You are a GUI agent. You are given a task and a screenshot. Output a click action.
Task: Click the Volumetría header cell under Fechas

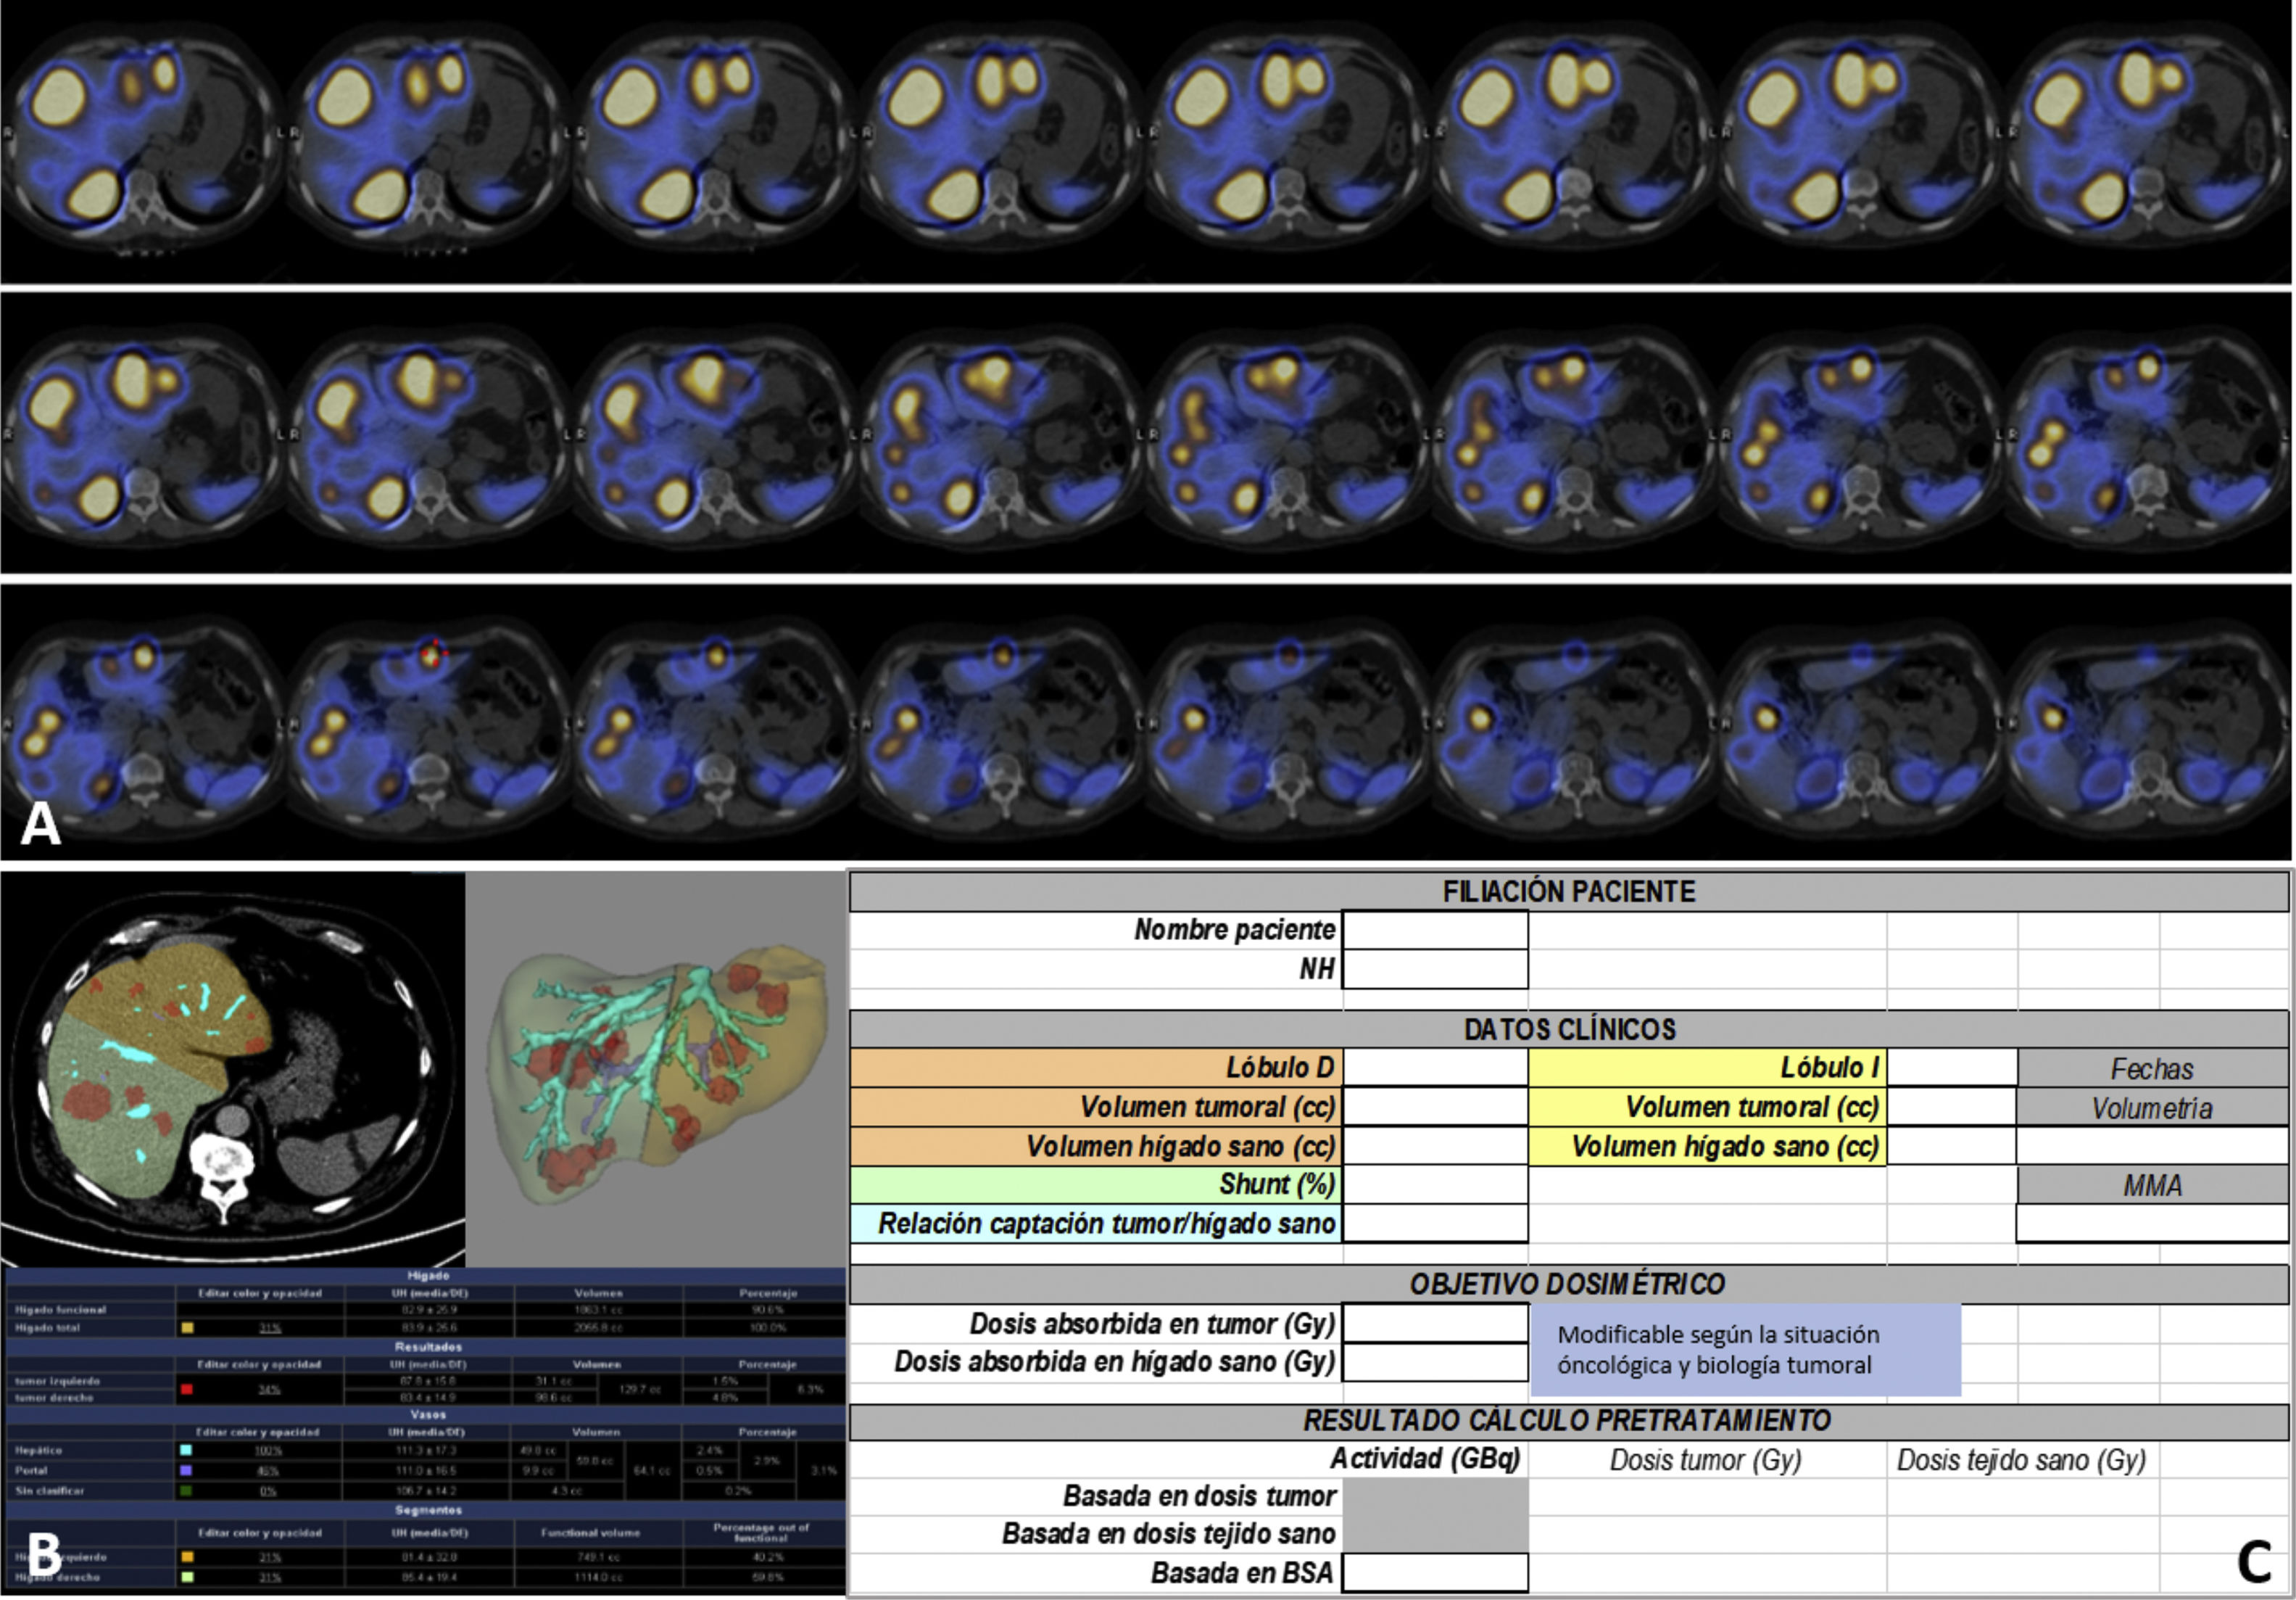click(x=2151, y=1108)
